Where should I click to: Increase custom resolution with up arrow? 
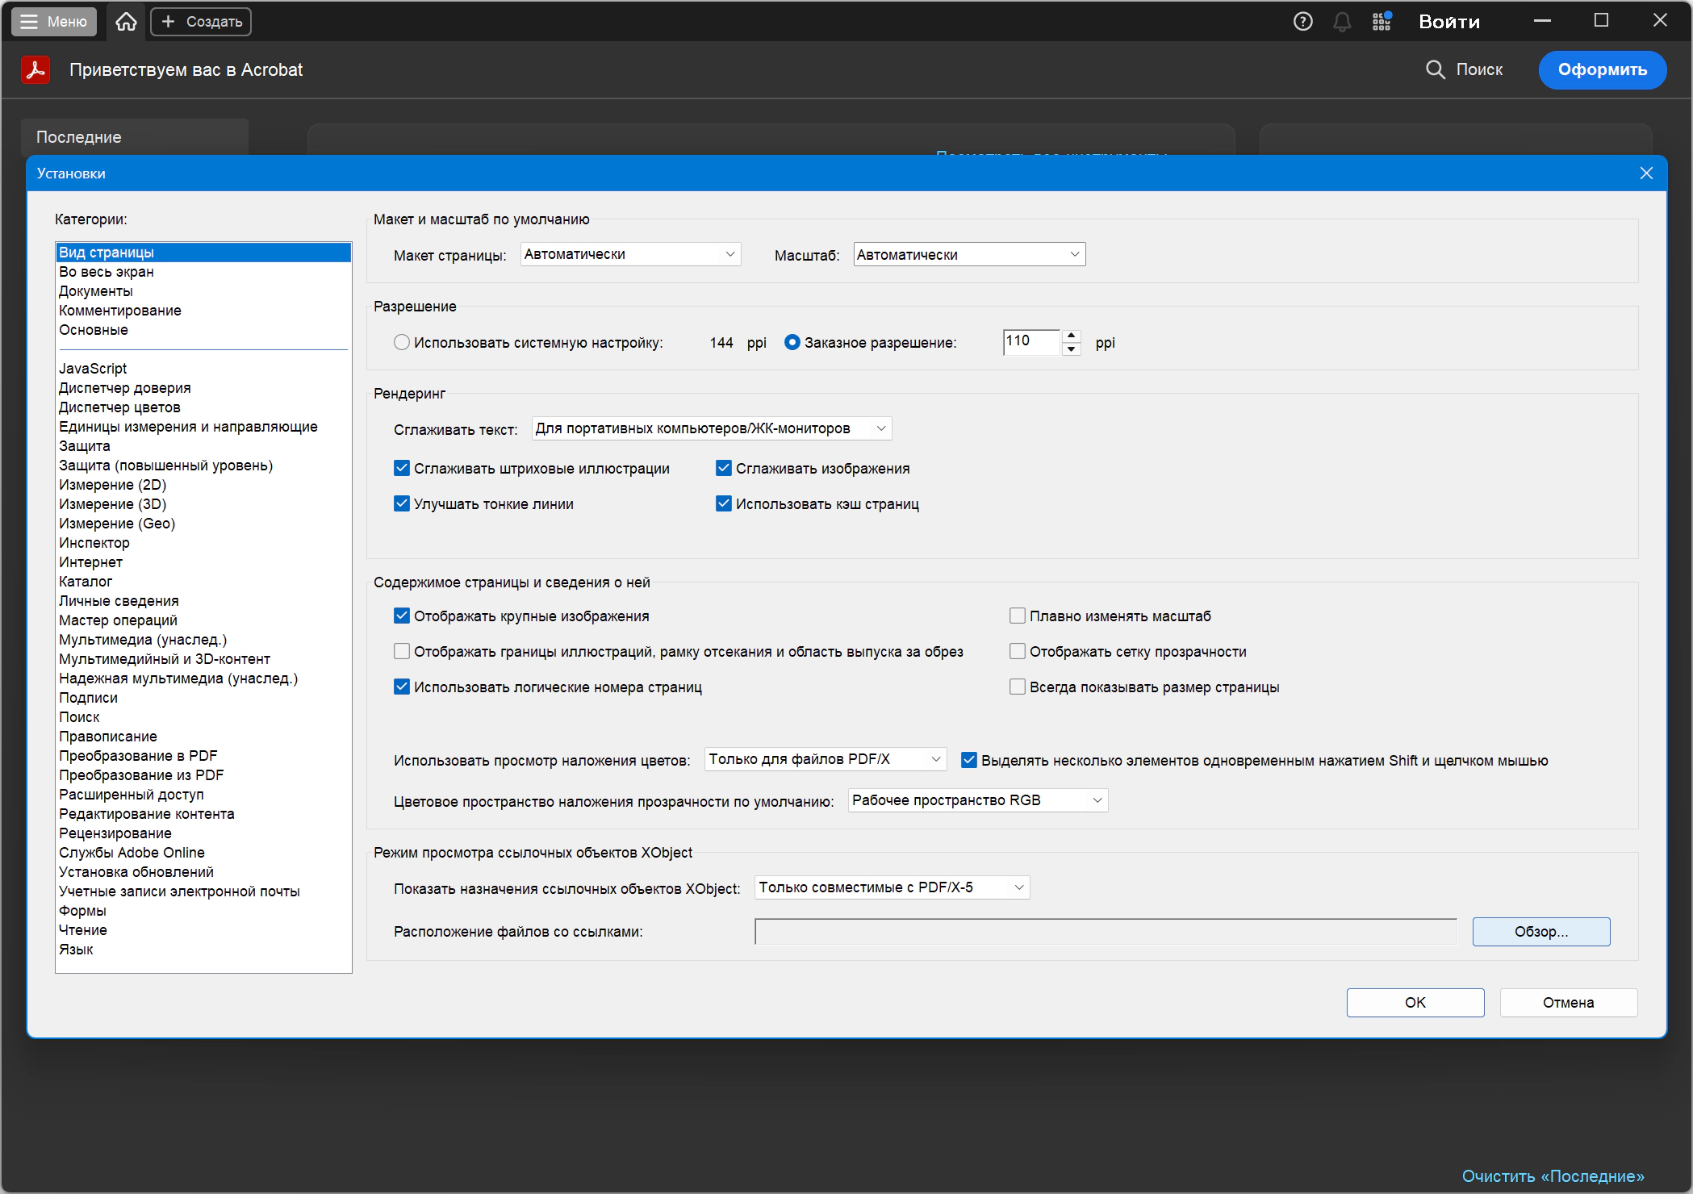[x=1071, y=336]
